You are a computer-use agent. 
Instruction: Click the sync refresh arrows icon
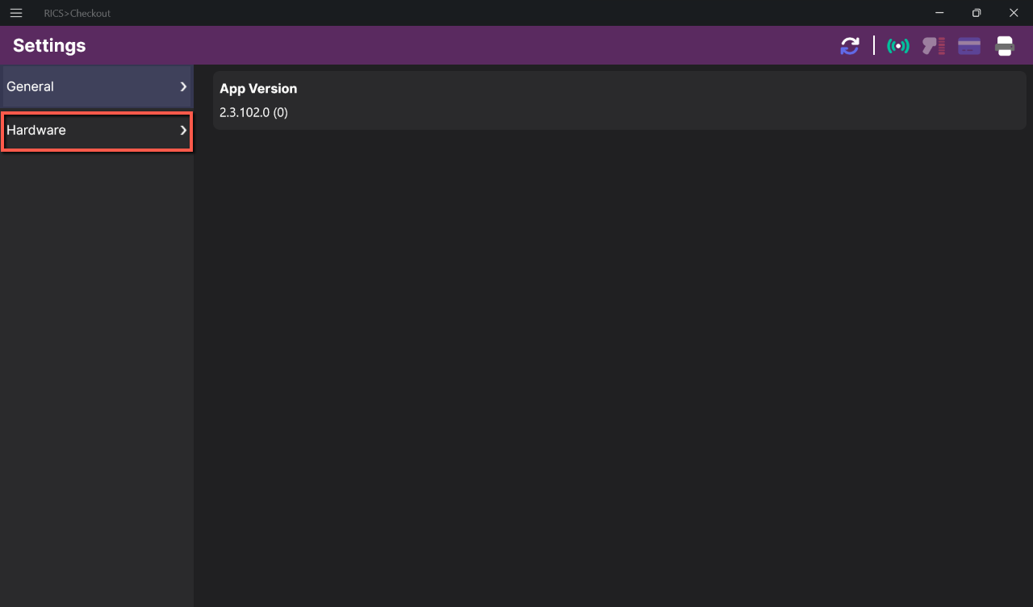coord(850,46)
